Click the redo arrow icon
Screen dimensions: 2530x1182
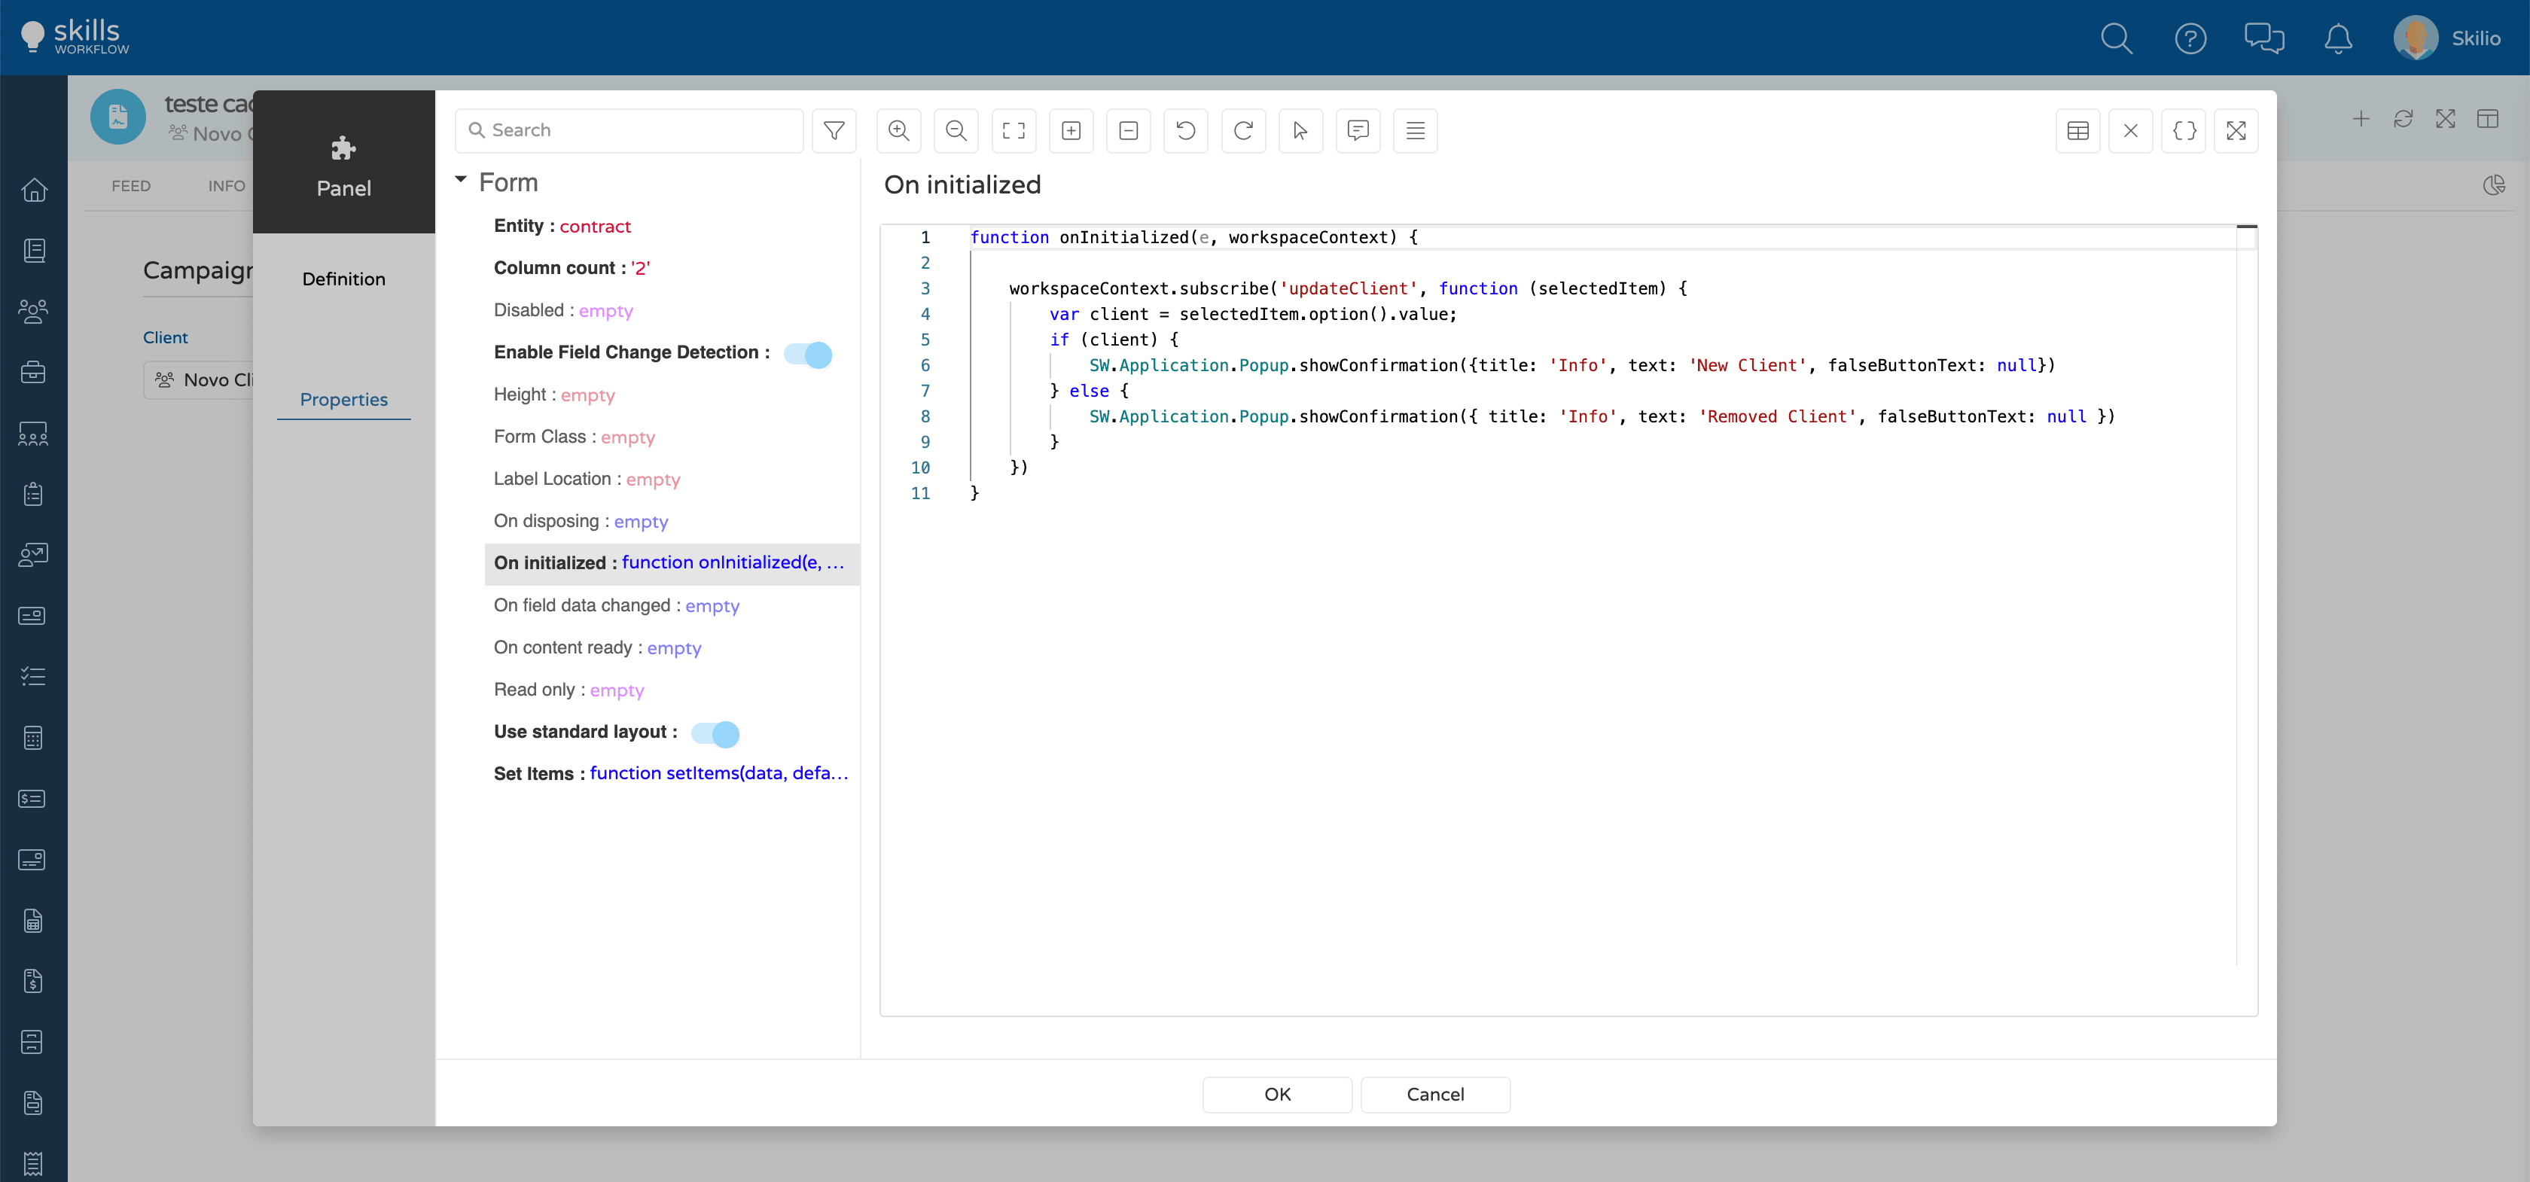pos(1242,130)
